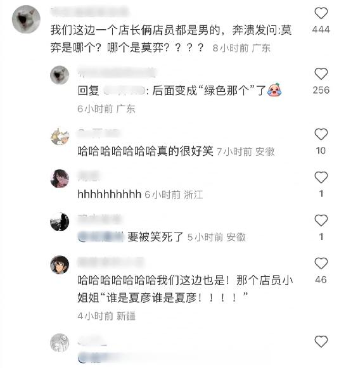Tap the blurred mention before 要被笑死了

(x=101, y=237)
